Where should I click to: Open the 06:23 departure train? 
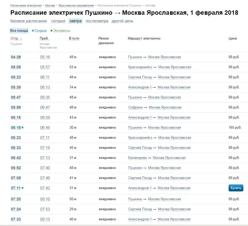16,138
